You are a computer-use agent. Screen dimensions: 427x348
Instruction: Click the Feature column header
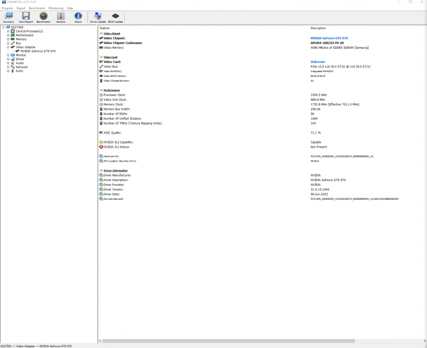(105, 28)
